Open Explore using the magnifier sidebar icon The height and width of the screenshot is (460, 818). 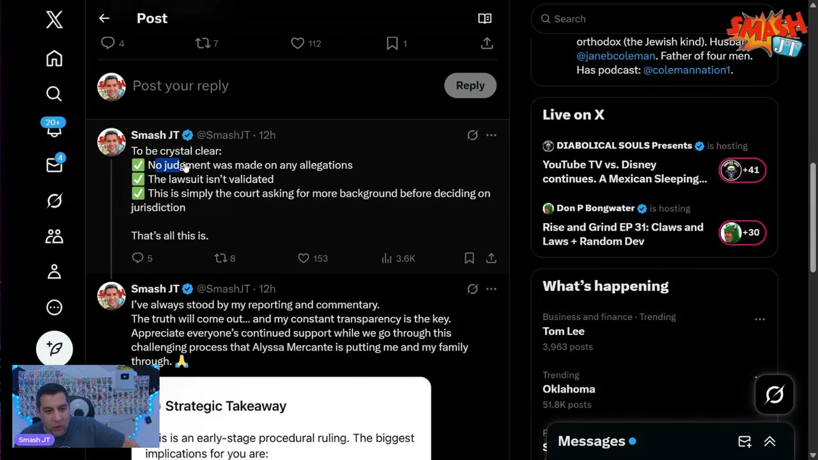54,94
